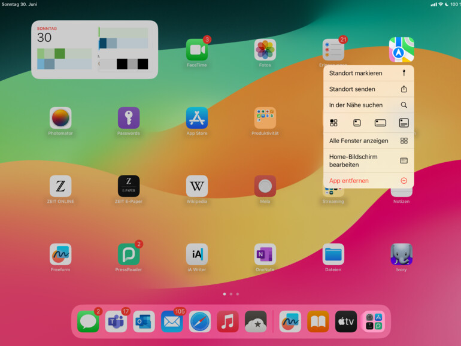Open the App Store on home screen
The image size is (461, 346).
tap(197, 118)
